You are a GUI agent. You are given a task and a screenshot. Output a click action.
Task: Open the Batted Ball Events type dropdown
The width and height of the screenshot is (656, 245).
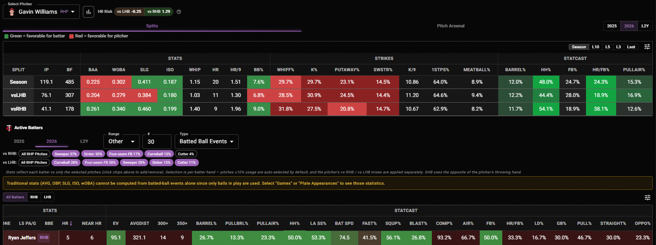pos(206,142)
